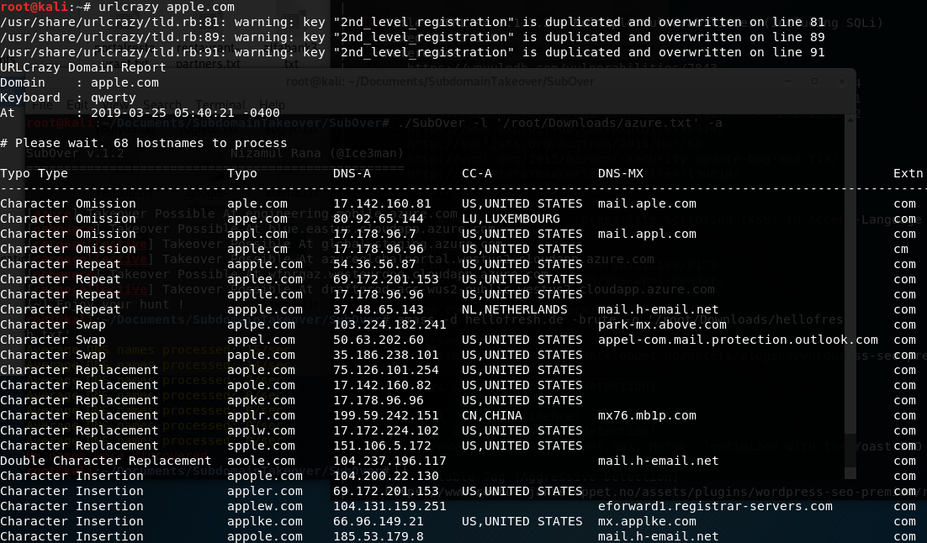Select the typo domain 'paple.com'
927x543 pixels.
[261, 355]
